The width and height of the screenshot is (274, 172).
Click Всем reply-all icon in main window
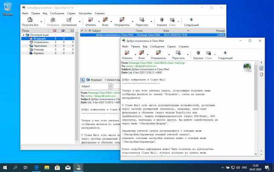105,20
